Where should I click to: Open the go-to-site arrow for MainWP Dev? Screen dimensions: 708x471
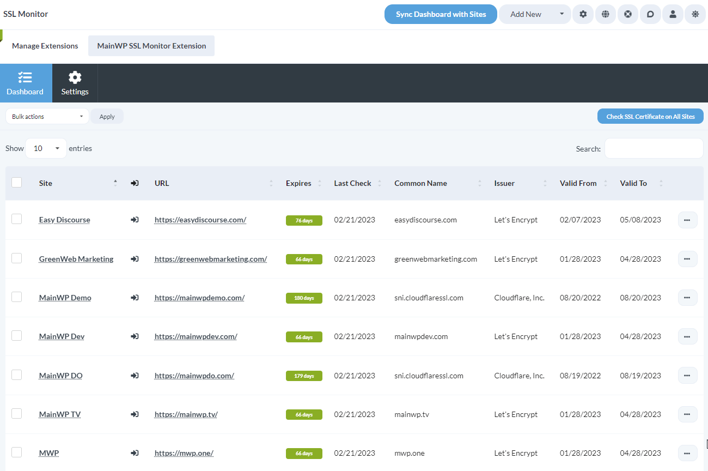coord(135,336)
